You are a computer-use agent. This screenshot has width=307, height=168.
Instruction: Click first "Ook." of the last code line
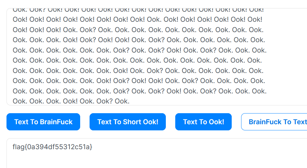[x=19, y=101]
